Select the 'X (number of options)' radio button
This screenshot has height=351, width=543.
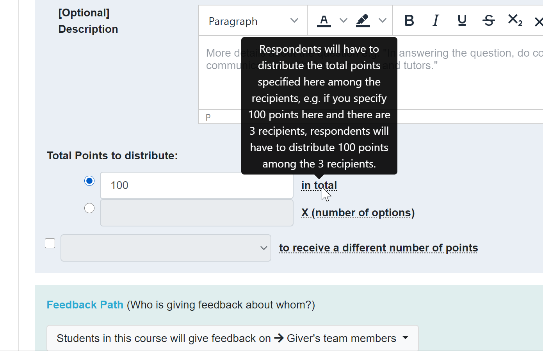(x=89, y=208)
